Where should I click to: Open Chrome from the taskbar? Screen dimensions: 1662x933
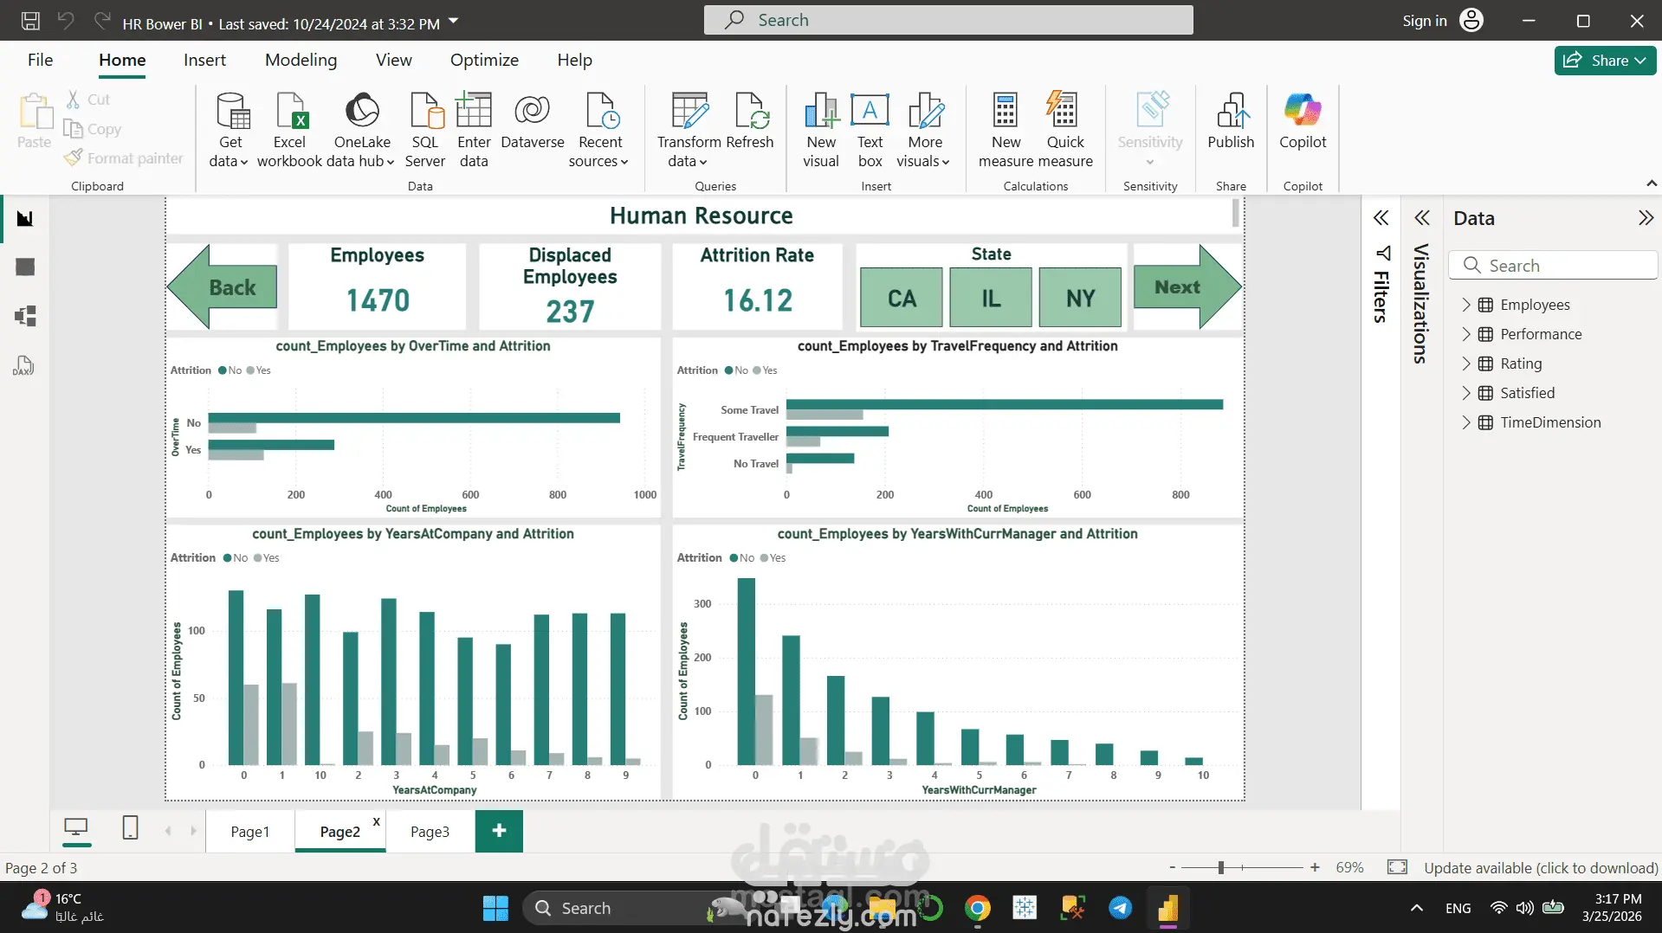[x=978, y=908]
